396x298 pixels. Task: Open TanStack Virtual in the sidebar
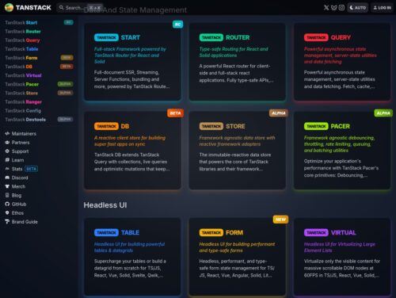(x=39, y=75)
